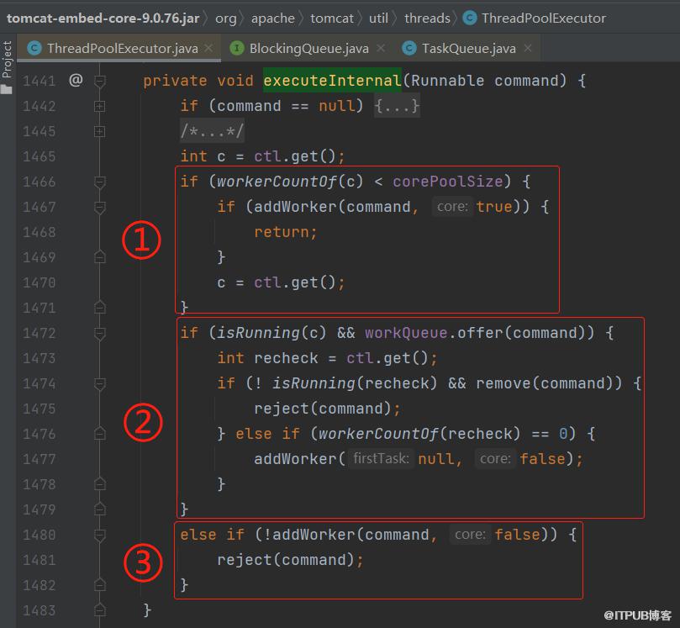Click workerCountOf on line 1466
Viewport: 680px width, 628px height.
click(x=277, y=182)
